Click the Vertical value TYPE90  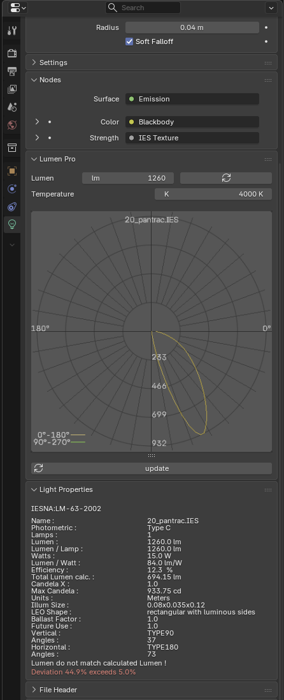click(160, 633)
